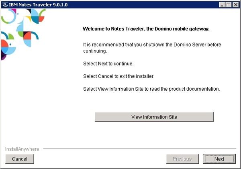Open the View Information Site documentation
The width and height of the screenshot is (241, 169).
click(154, 117)
